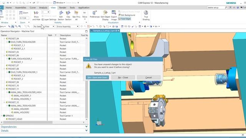The width and height of the screenshot is (246, 138).
Task: Switch to the Curve tab
Action: (x=33, y=8)
